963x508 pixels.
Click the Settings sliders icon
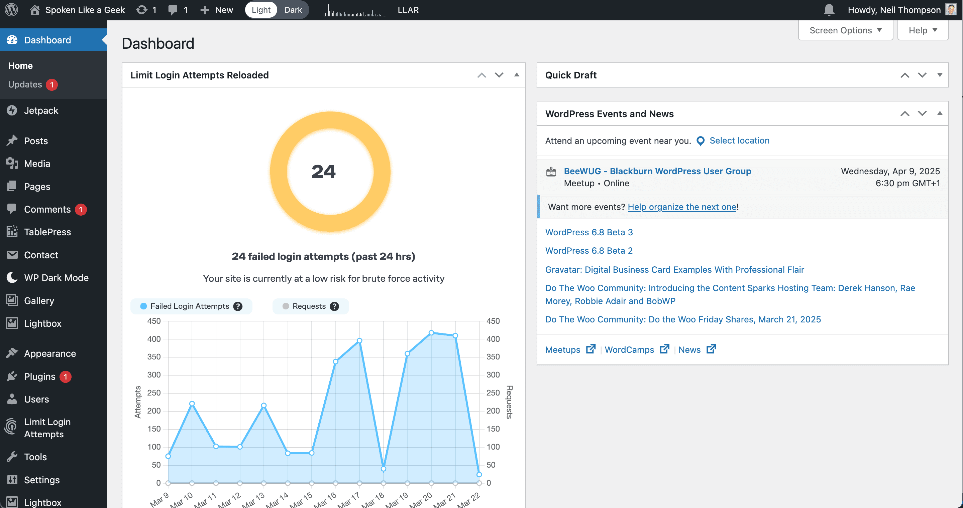pyautogui.click(x=12, y=480)
